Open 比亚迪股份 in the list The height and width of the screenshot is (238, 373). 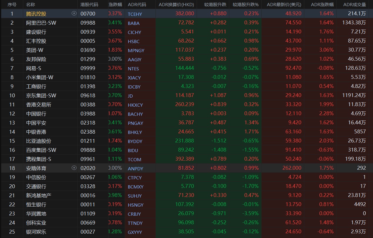(x=39, y=141)
